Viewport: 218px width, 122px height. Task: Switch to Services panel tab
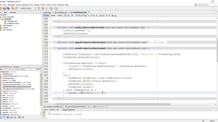tap(13, 13)
